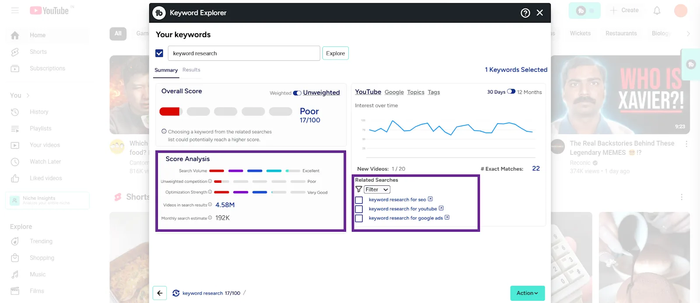Go to Home in YouTube sidebar
This screenshot has width=700, height=303.
(47, 35)
